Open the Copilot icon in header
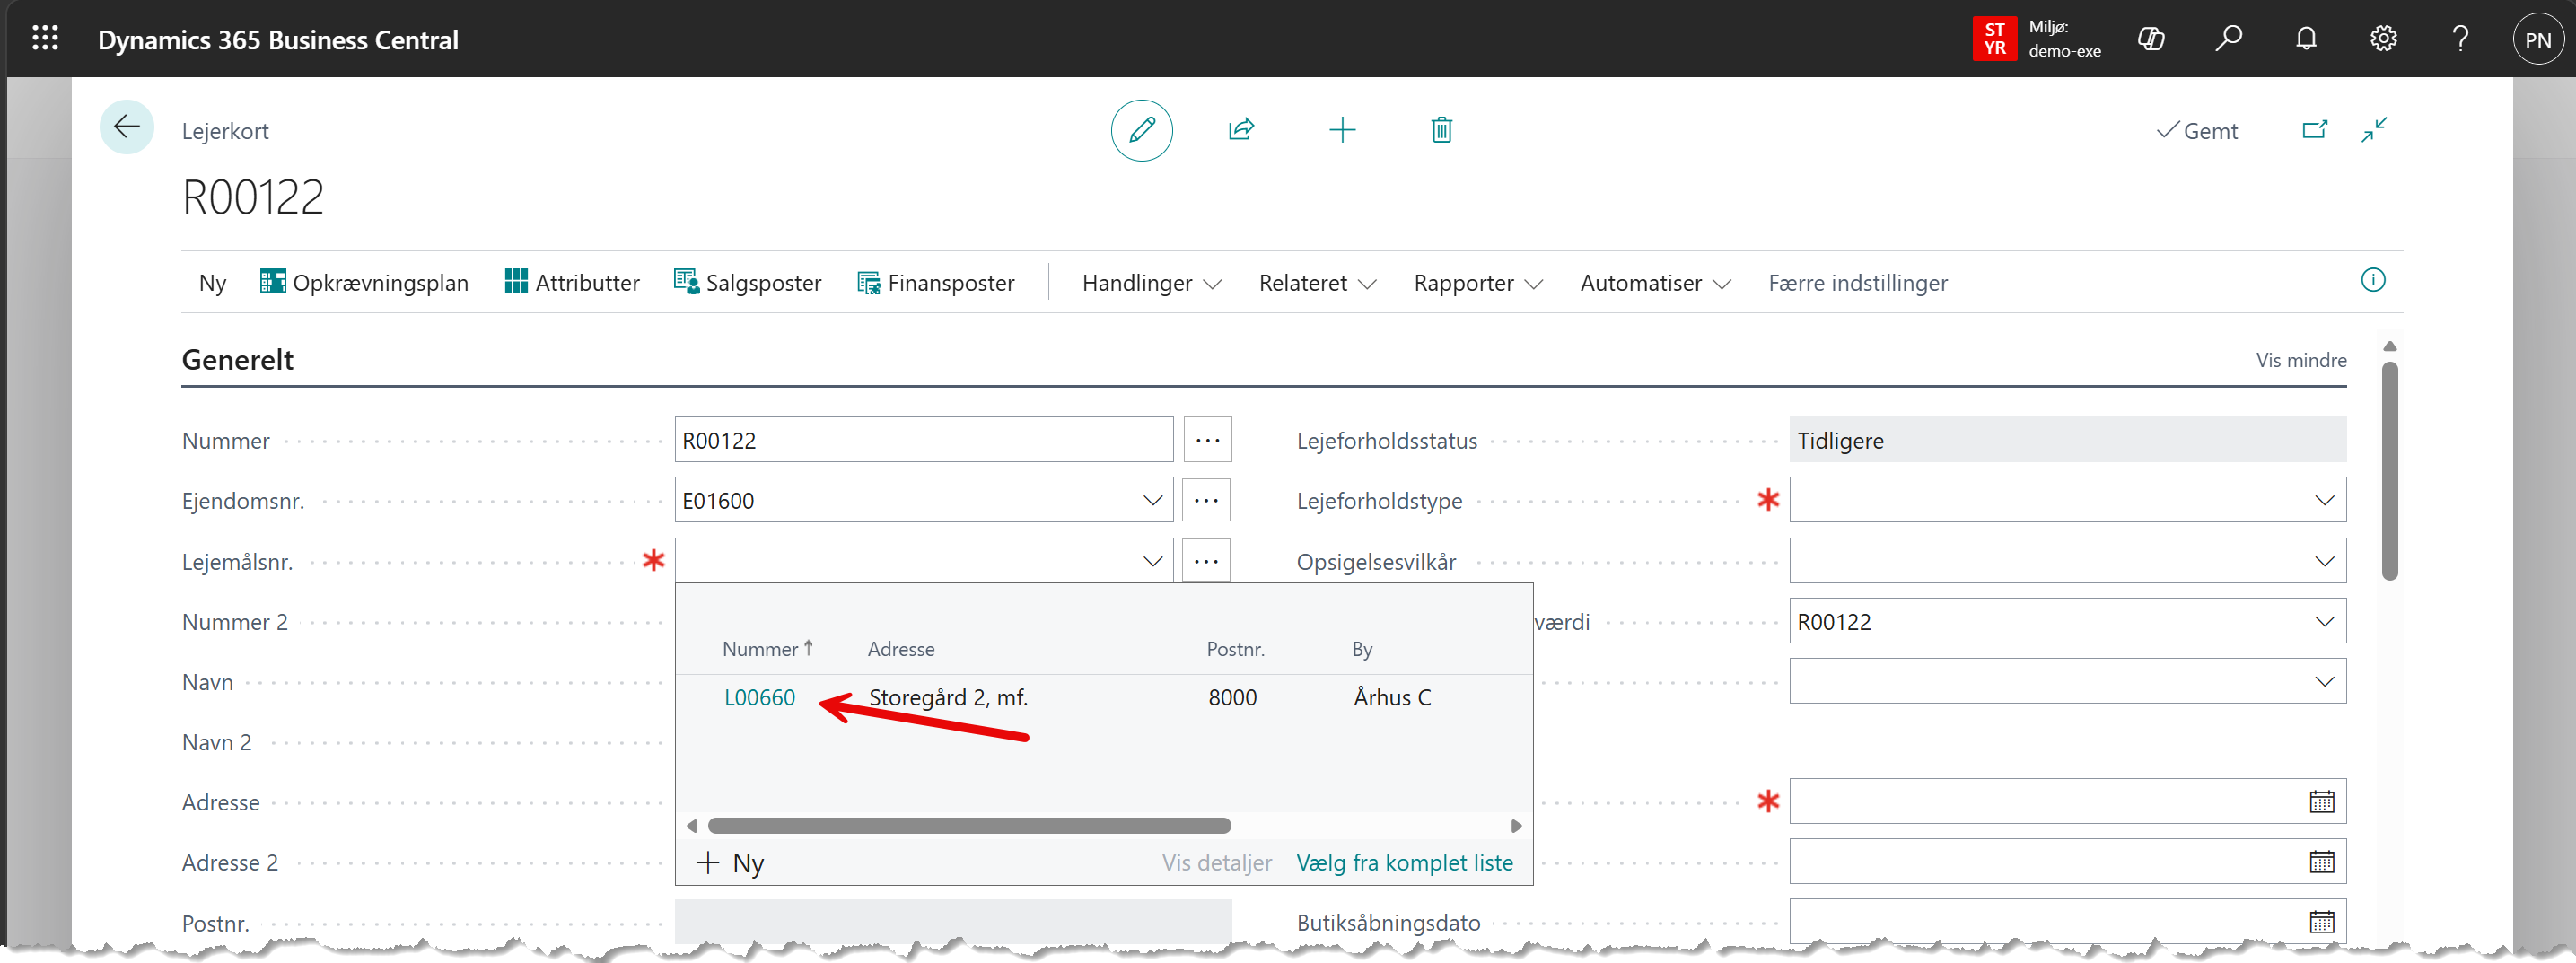Viewport: 2576px width, 963px height. pyautogui.click(x=2150, y=39)
